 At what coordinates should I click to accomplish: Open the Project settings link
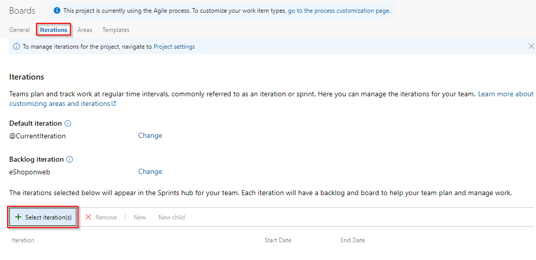pyautogui.click(x=174, y=47)
